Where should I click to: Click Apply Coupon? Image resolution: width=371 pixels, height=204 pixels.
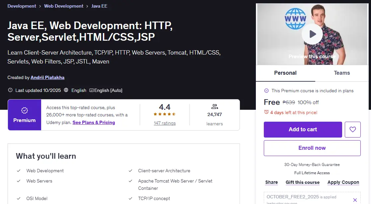[343, 182]
